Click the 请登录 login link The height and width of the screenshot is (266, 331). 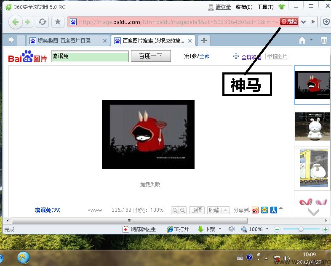click(x=223, y=7)
